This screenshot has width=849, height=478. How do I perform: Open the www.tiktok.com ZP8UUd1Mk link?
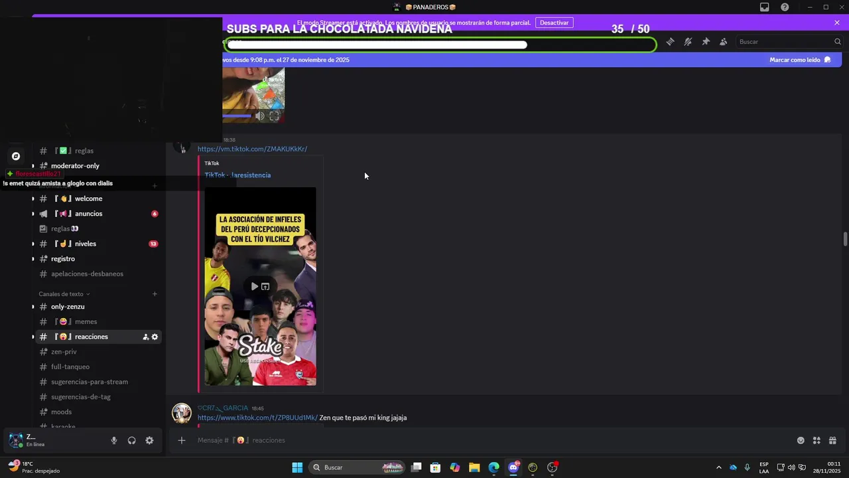click(x=257, y=418)
